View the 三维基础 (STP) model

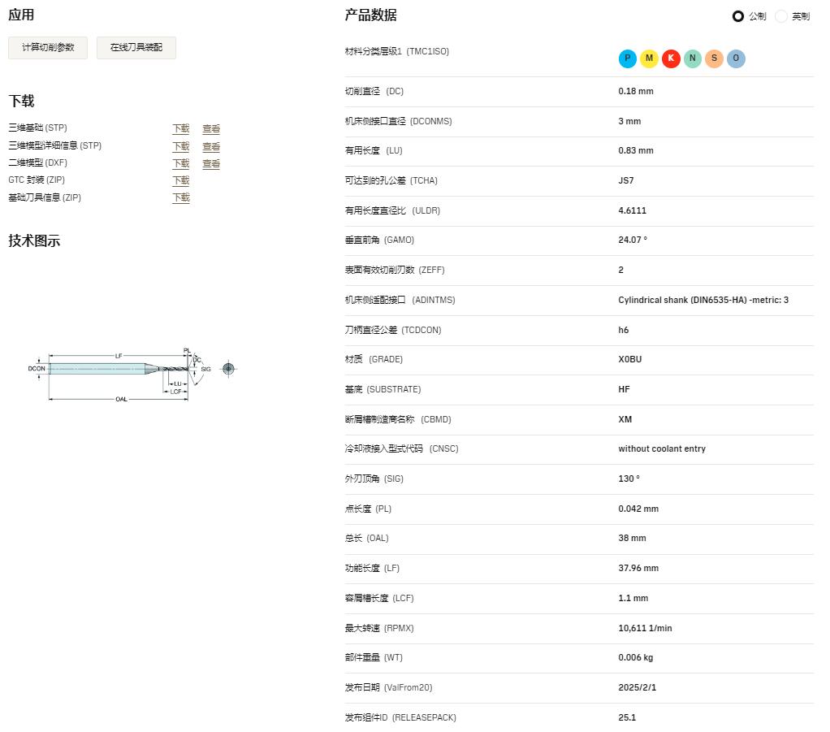[211, 128]
